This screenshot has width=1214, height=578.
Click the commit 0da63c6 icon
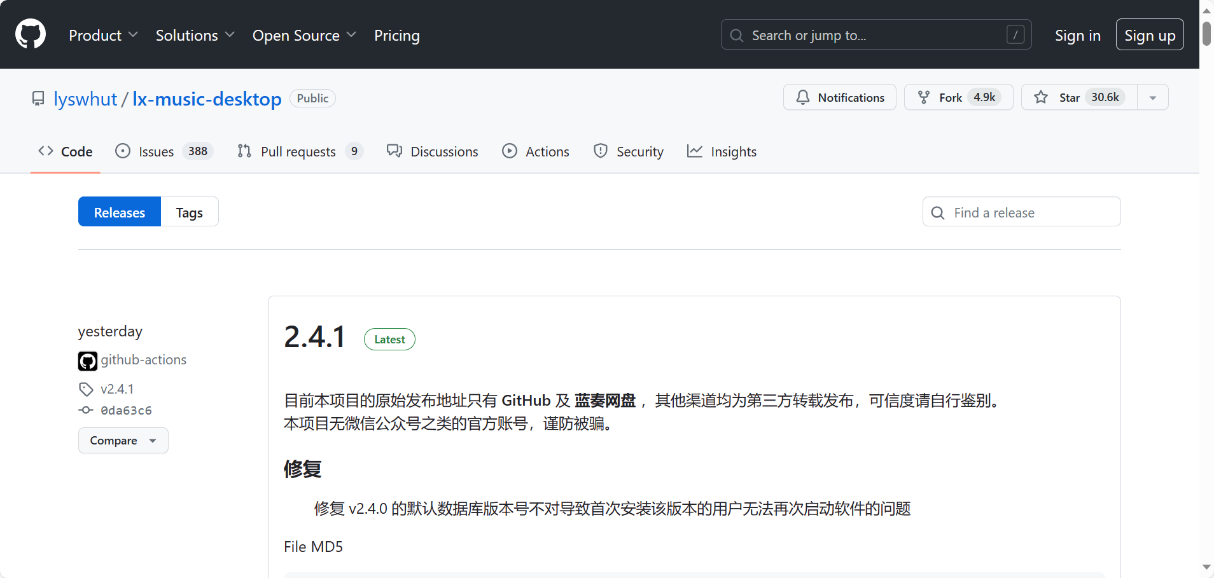pos(86,410)
